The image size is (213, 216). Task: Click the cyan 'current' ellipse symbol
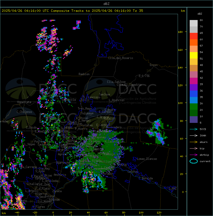click(x=194, y=161)
